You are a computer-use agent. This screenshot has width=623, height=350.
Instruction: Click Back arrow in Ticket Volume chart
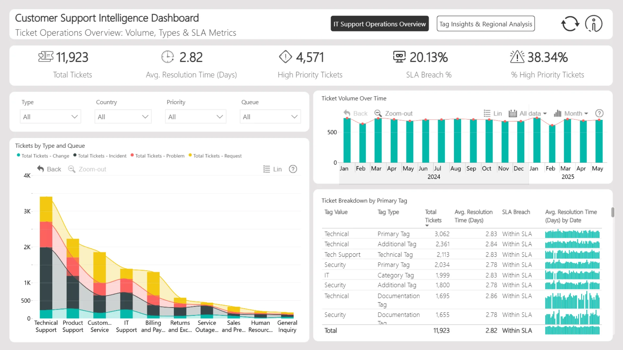[x=347, y=113]
